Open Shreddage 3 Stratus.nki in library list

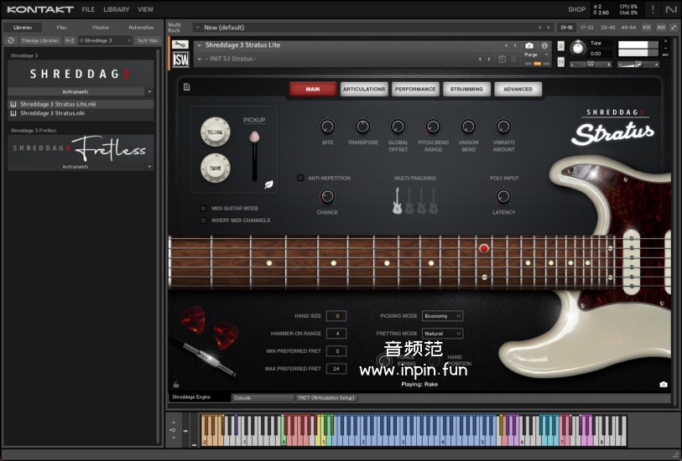[x=81, y=113]
